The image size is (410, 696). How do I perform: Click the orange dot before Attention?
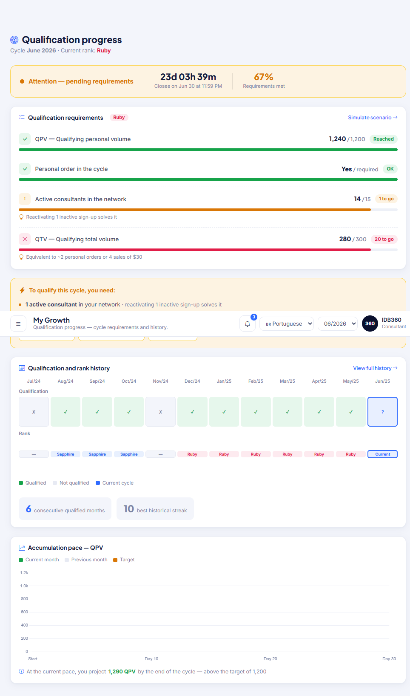pos(22,81)
